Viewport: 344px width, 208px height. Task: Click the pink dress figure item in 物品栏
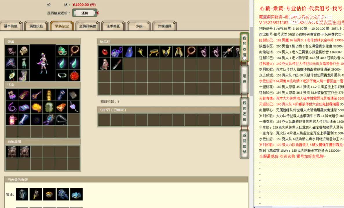105,64
